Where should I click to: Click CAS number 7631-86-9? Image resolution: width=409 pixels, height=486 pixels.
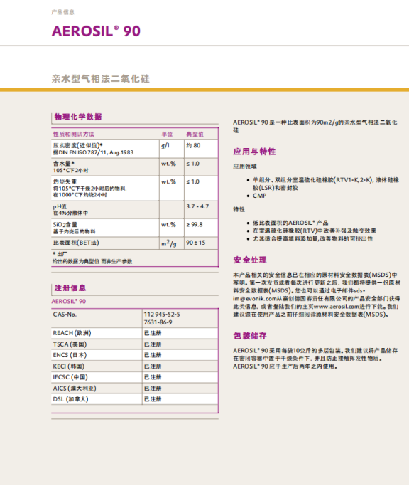(x=158, y=322)
